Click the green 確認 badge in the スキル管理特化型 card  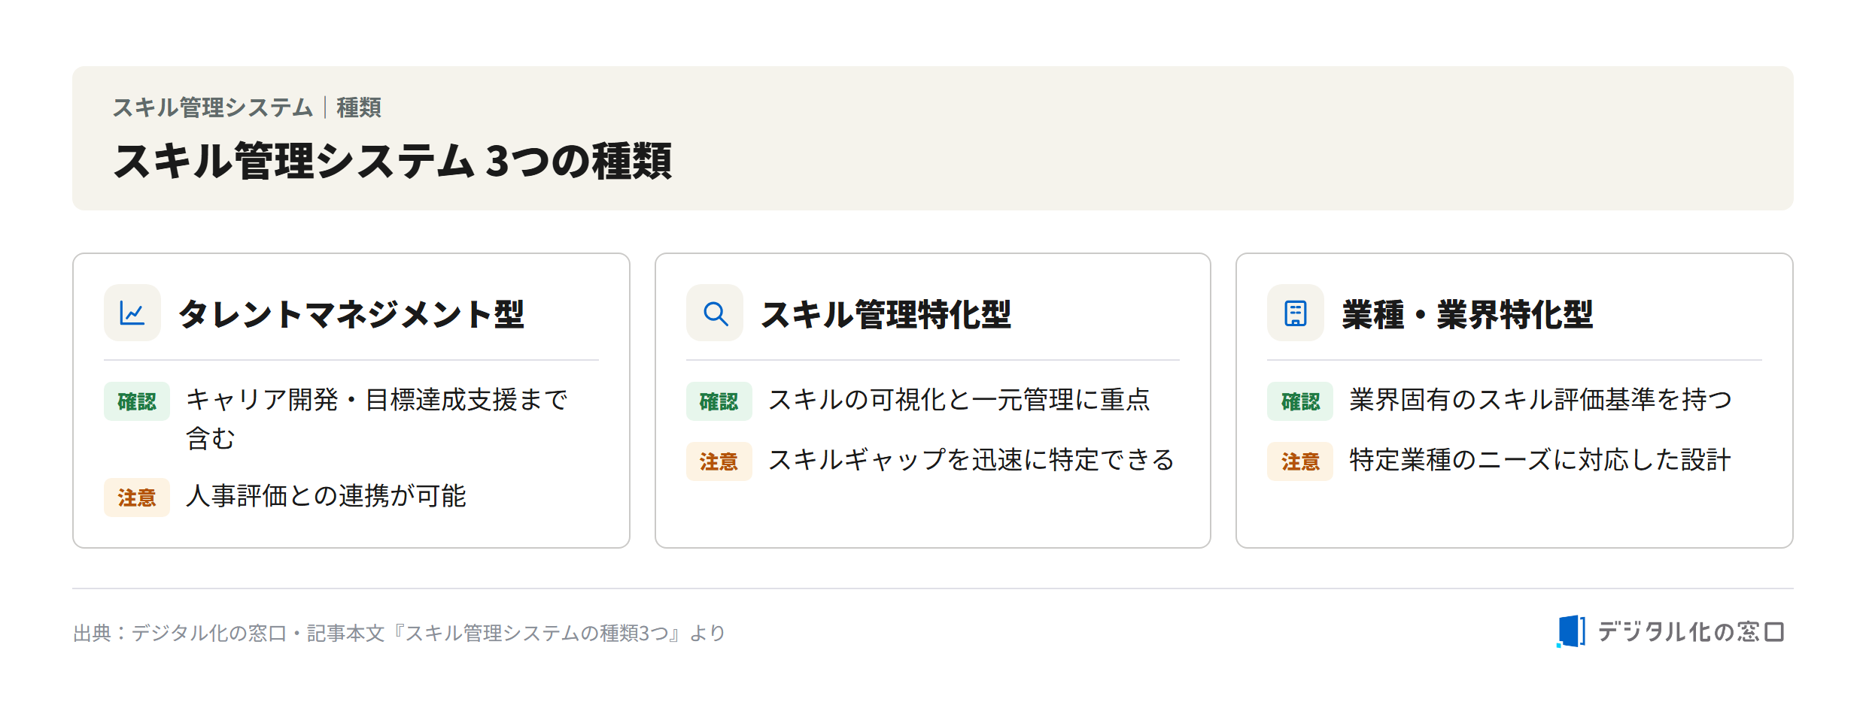[x=719, y=401]
